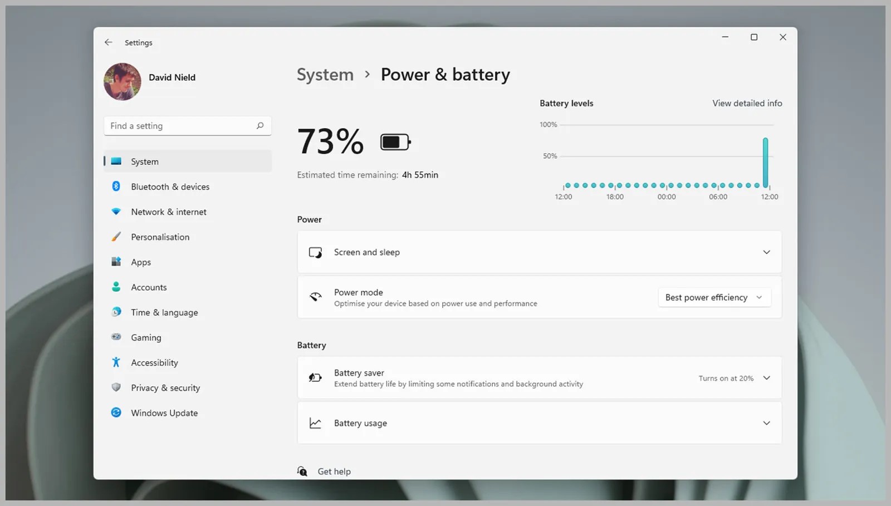The height and width of the screenshot is (506, 891).
Task: Expand the Battery usage panel
Action: 766,423
